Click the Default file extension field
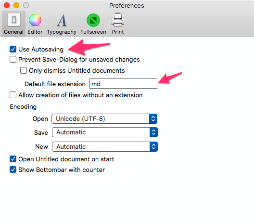Image resolution: width=254 pixels, height=222 pixels. (x=123, y=84)
